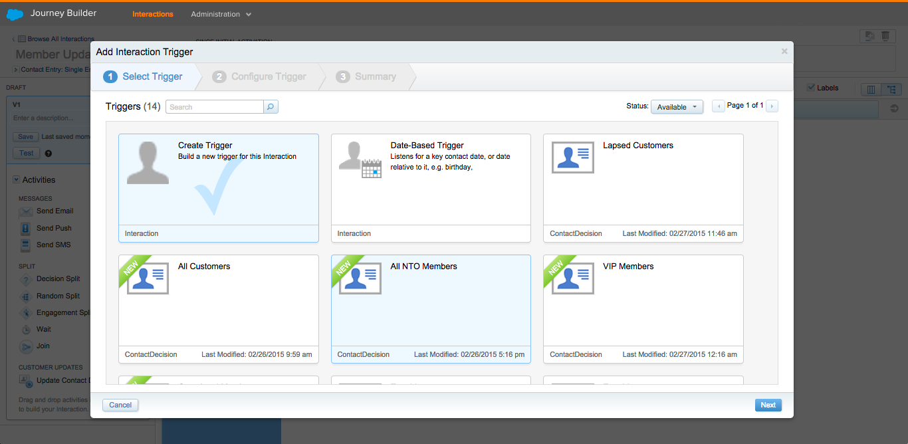This screenshot has width=908, height=444.
Task: Click Last Modified 02/26/2015 9:59 am text
Action: pyautogui.click(x=257, y=354)
